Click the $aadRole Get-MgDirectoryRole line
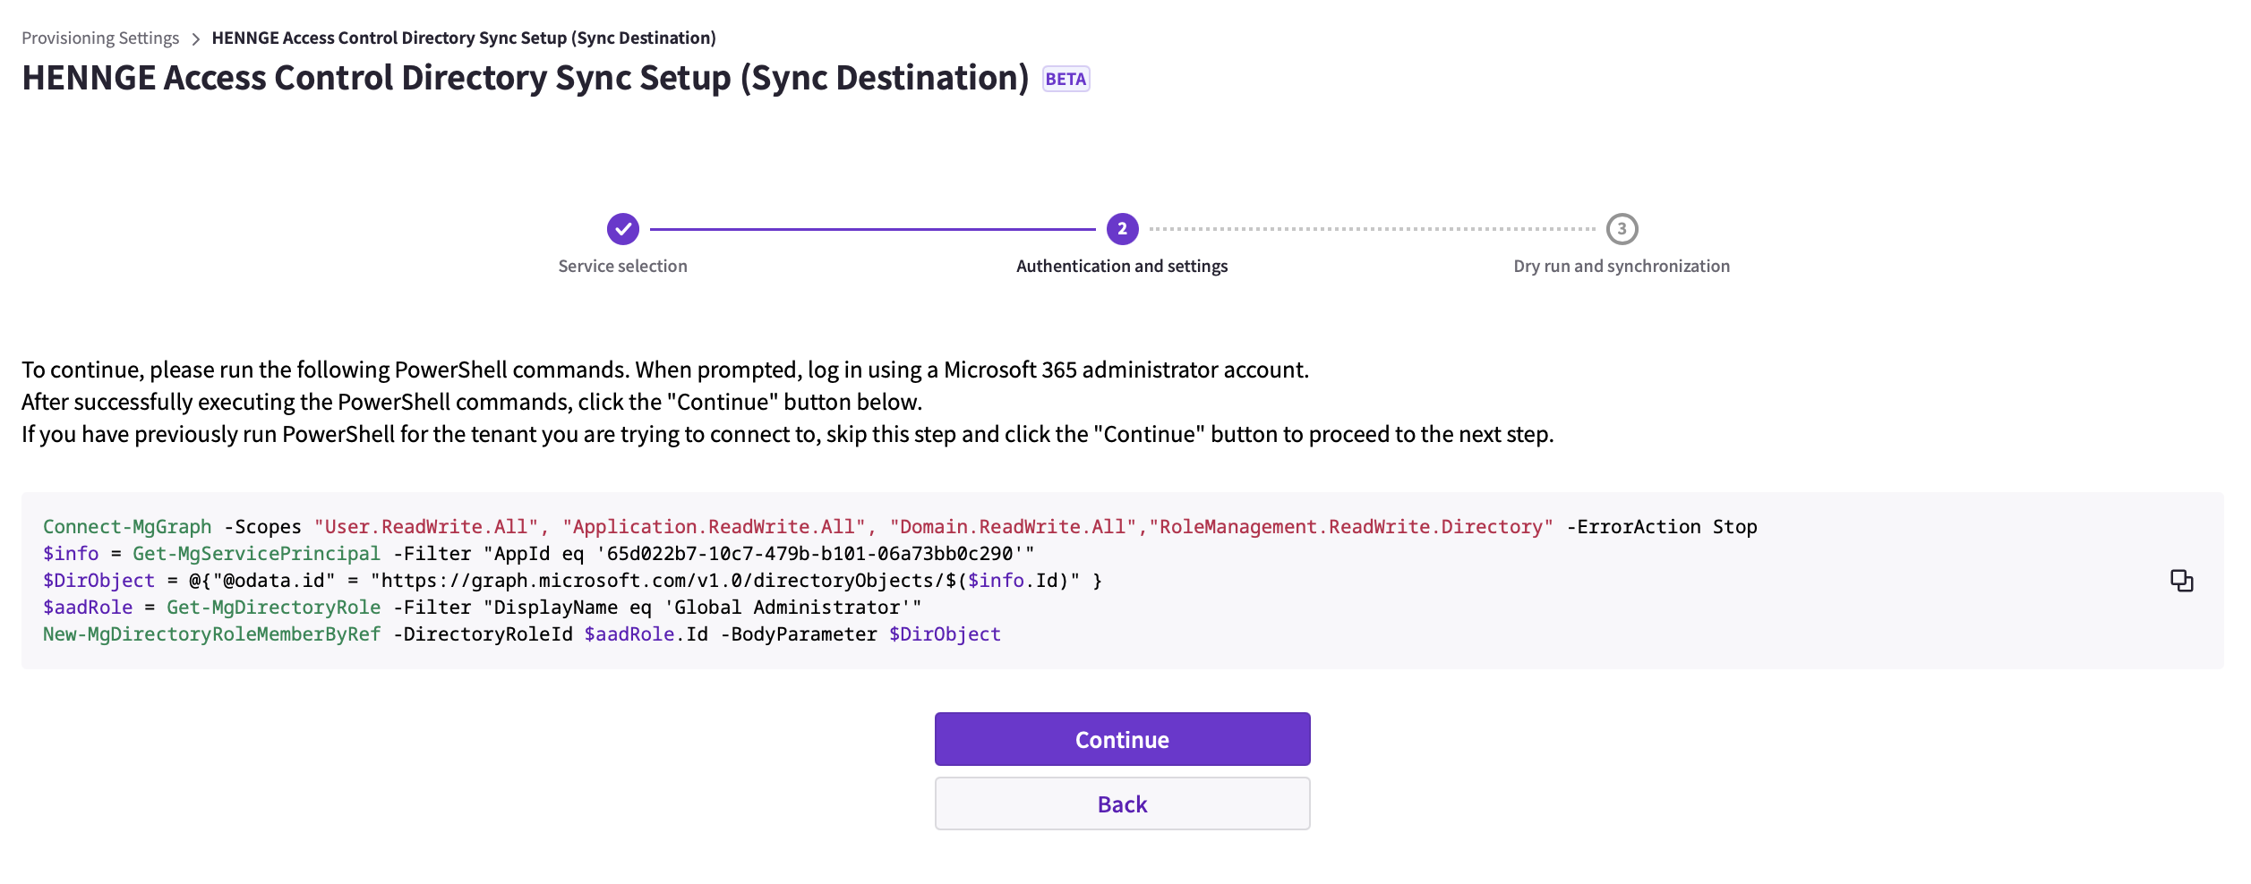This screenshot has width=2251, height=884. click(482, 608)
